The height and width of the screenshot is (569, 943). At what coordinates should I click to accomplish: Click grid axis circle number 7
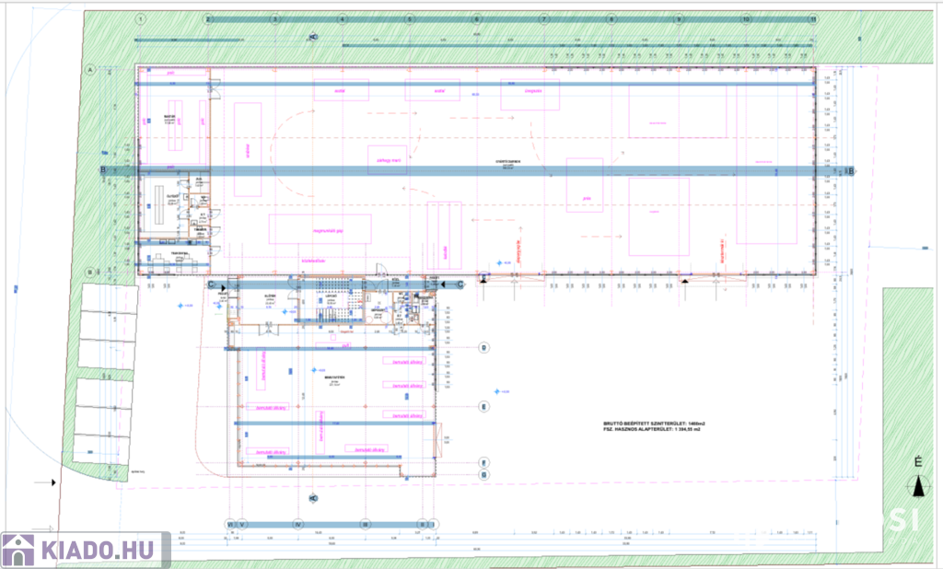tap(544, 18)
